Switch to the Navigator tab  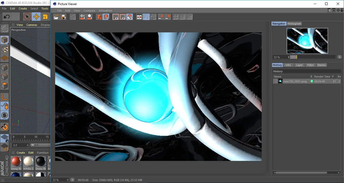point(279,24)
